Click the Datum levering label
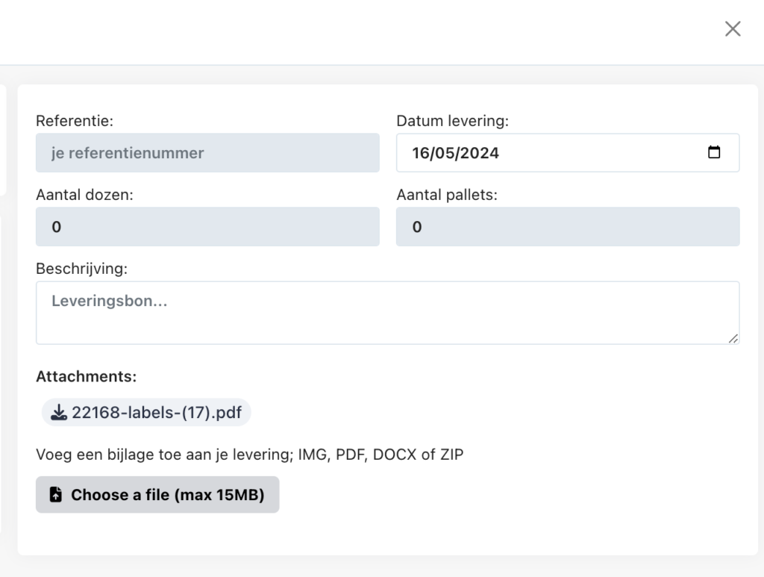 pyautogui.click(x=452, y=120)
